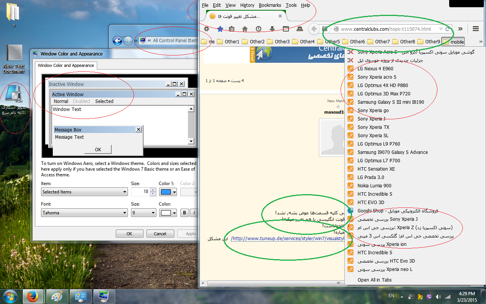Open Nokia Lumia 900 bookmark
Viewport: 486px width, 304px height.
coord(415,186)
